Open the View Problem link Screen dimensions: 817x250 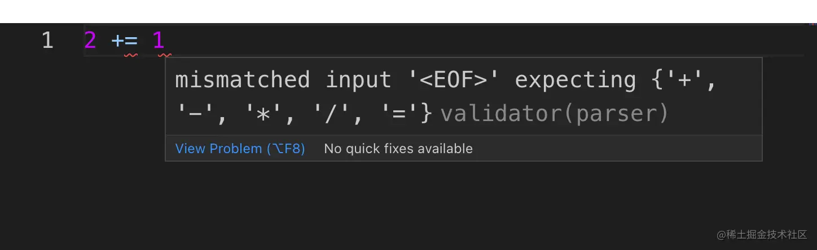(x=240, y=149)
